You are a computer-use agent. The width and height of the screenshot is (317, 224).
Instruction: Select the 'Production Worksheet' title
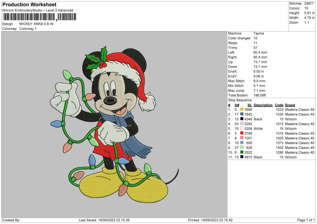pyautogui.click(x=29, y=4)
